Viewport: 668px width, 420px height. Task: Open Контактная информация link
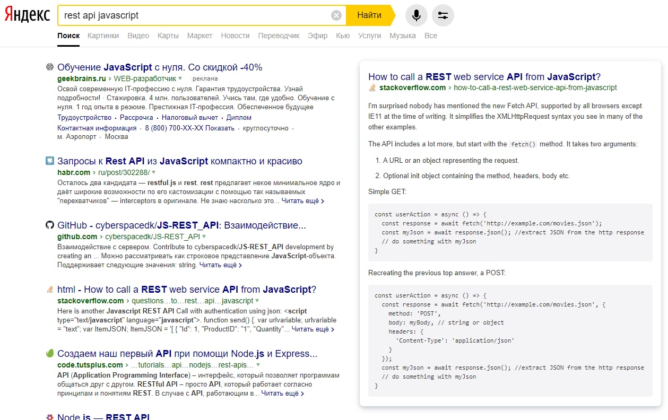[x=97, y=128]
